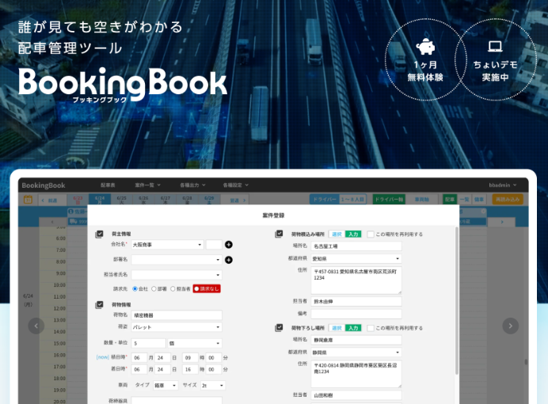Screen dimensions: 548x404
Task: Click the plus icon beside 部署名 field
Action: pos(229,260)
